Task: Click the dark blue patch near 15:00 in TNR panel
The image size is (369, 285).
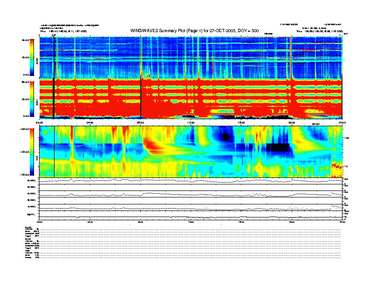Action: tap(225, 136)
